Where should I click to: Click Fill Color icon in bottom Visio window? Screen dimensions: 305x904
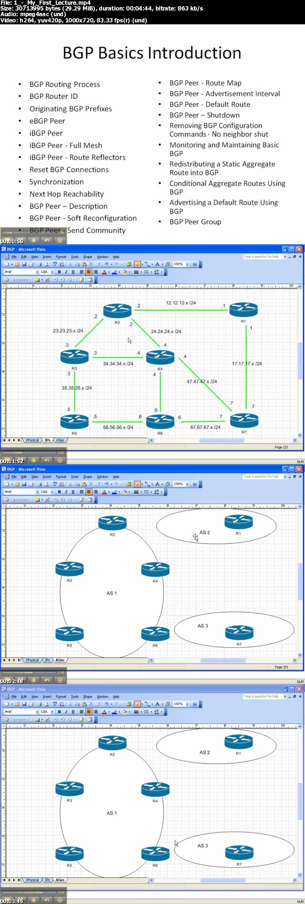[124, 712]
